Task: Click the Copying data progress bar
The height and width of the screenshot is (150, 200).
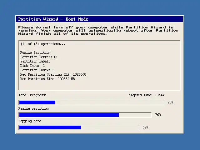Action: pos(79,127)
